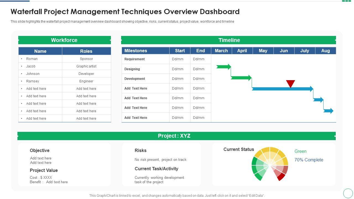Select the Workforce section header
354x199 pixels.
[x=64, y=40]
